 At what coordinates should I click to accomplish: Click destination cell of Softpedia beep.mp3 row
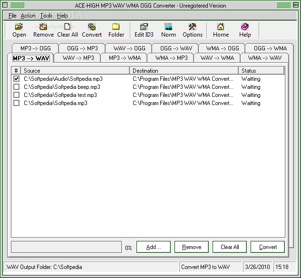[x=183, y=87]
